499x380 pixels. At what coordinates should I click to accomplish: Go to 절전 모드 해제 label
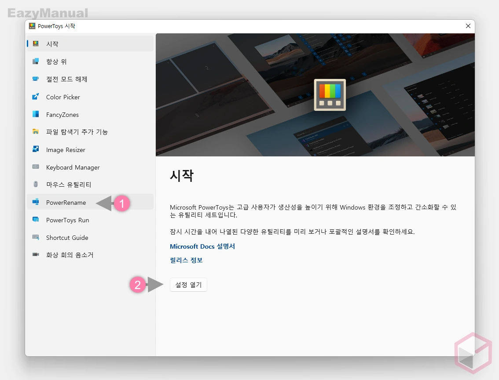tap(66, 79)
